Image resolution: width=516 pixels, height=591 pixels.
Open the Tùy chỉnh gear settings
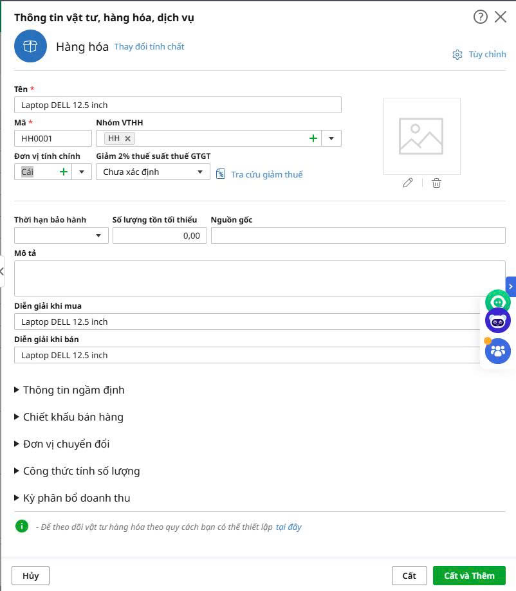click(x=457, y=55)
